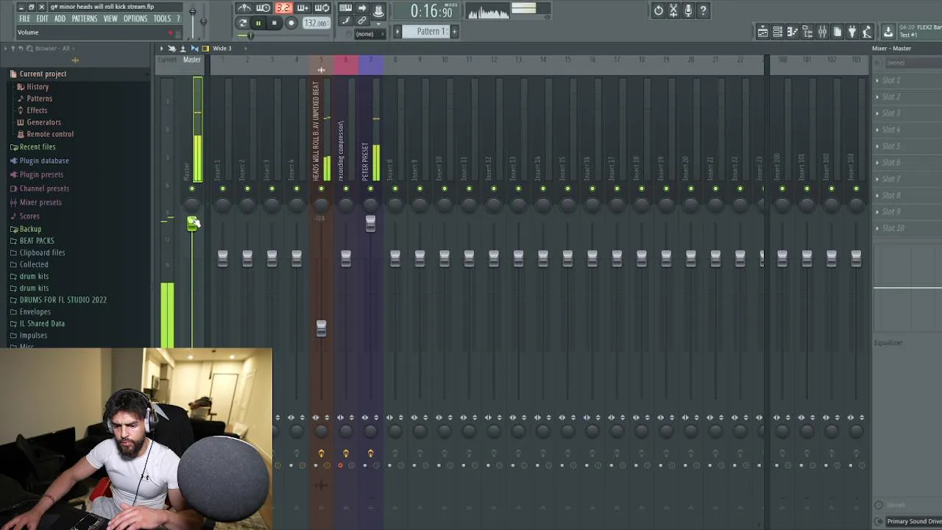Screen dimensions: 942x530
Task: Pause playback with the pause button
Action: click(258, 23)
